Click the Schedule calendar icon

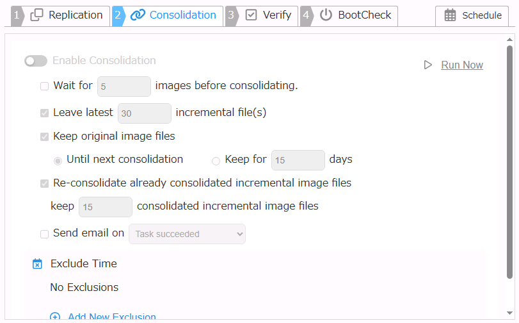point(450,16)
